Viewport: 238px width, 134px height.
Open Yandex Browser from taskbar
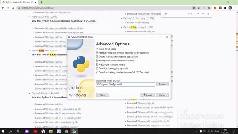tap(43, 131)
